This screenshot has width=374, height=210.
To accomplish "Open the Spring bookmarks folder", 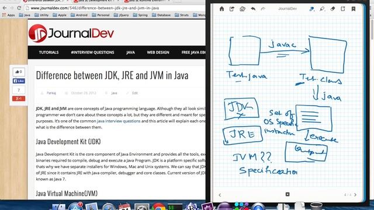I will [x=140, y=15].
